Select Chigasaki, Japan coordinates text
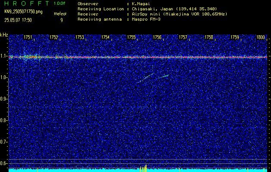The width and height of the screenshot is (271, 172). coord(174,9)
